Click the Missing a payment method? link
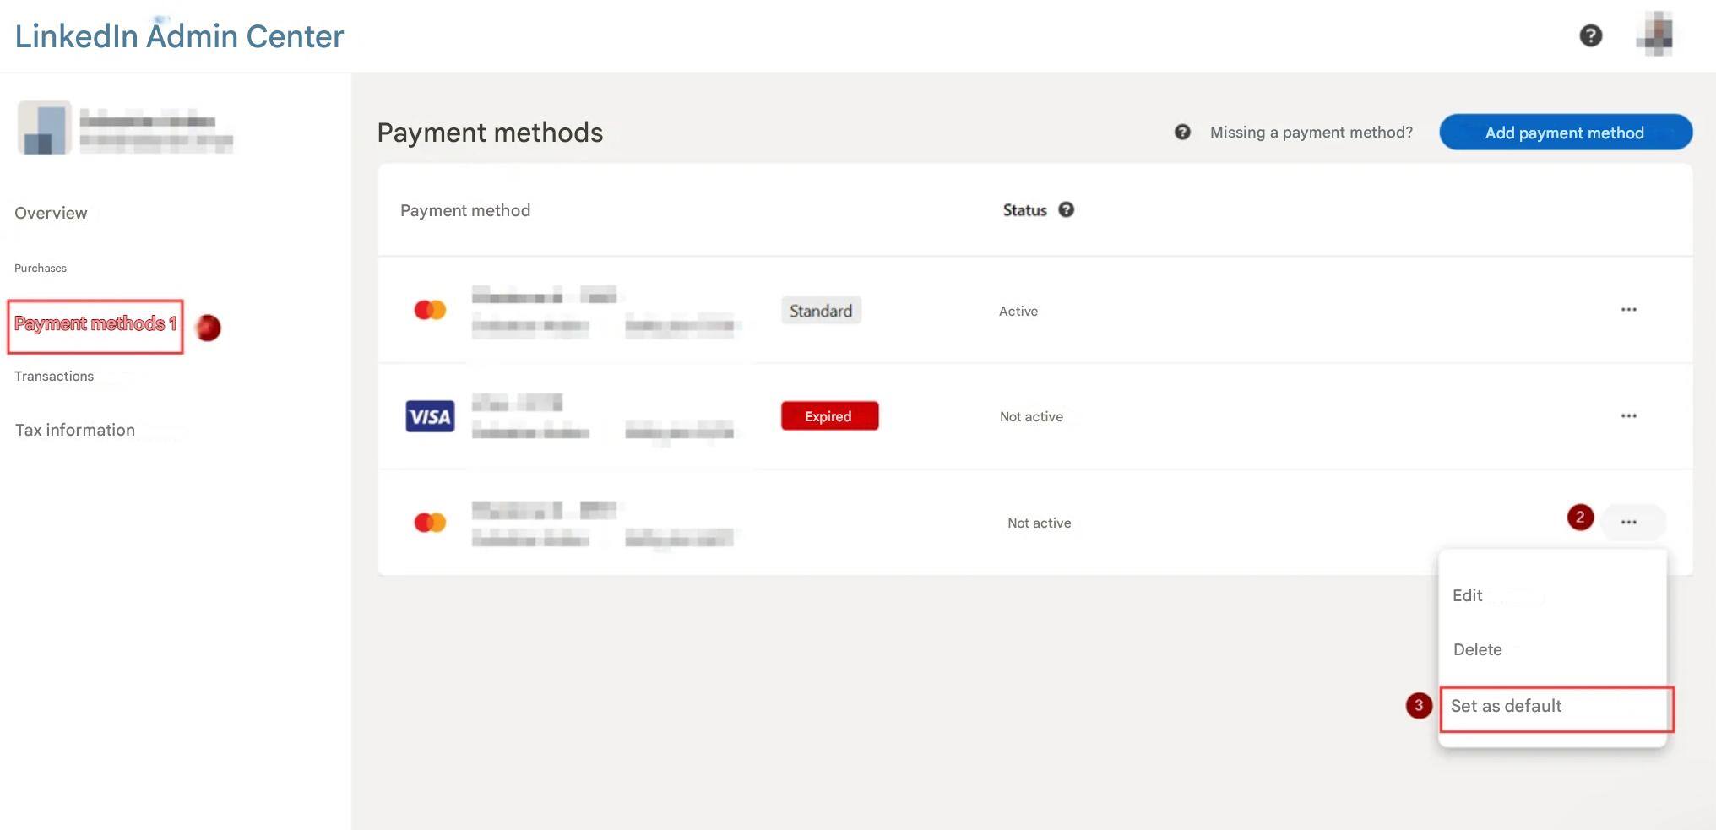This screenshot has width=1716, height=830. point(1311,133)
